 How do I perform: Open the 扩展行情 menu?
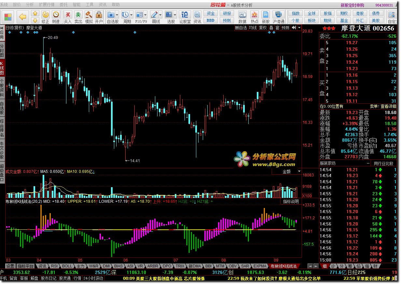(x=47, y=5)
